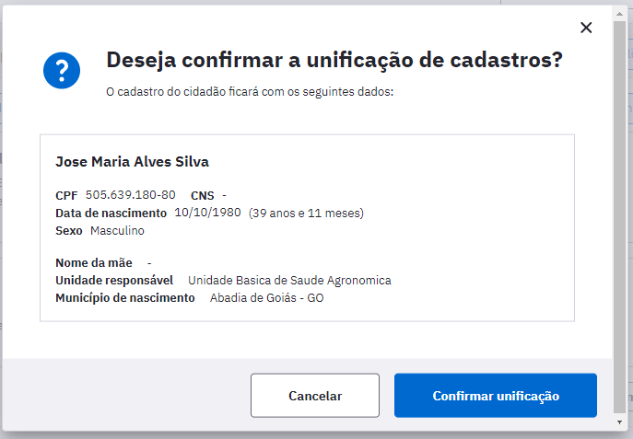Close the unification dialog with the X
633x439 pixels.
pos(586,28)
